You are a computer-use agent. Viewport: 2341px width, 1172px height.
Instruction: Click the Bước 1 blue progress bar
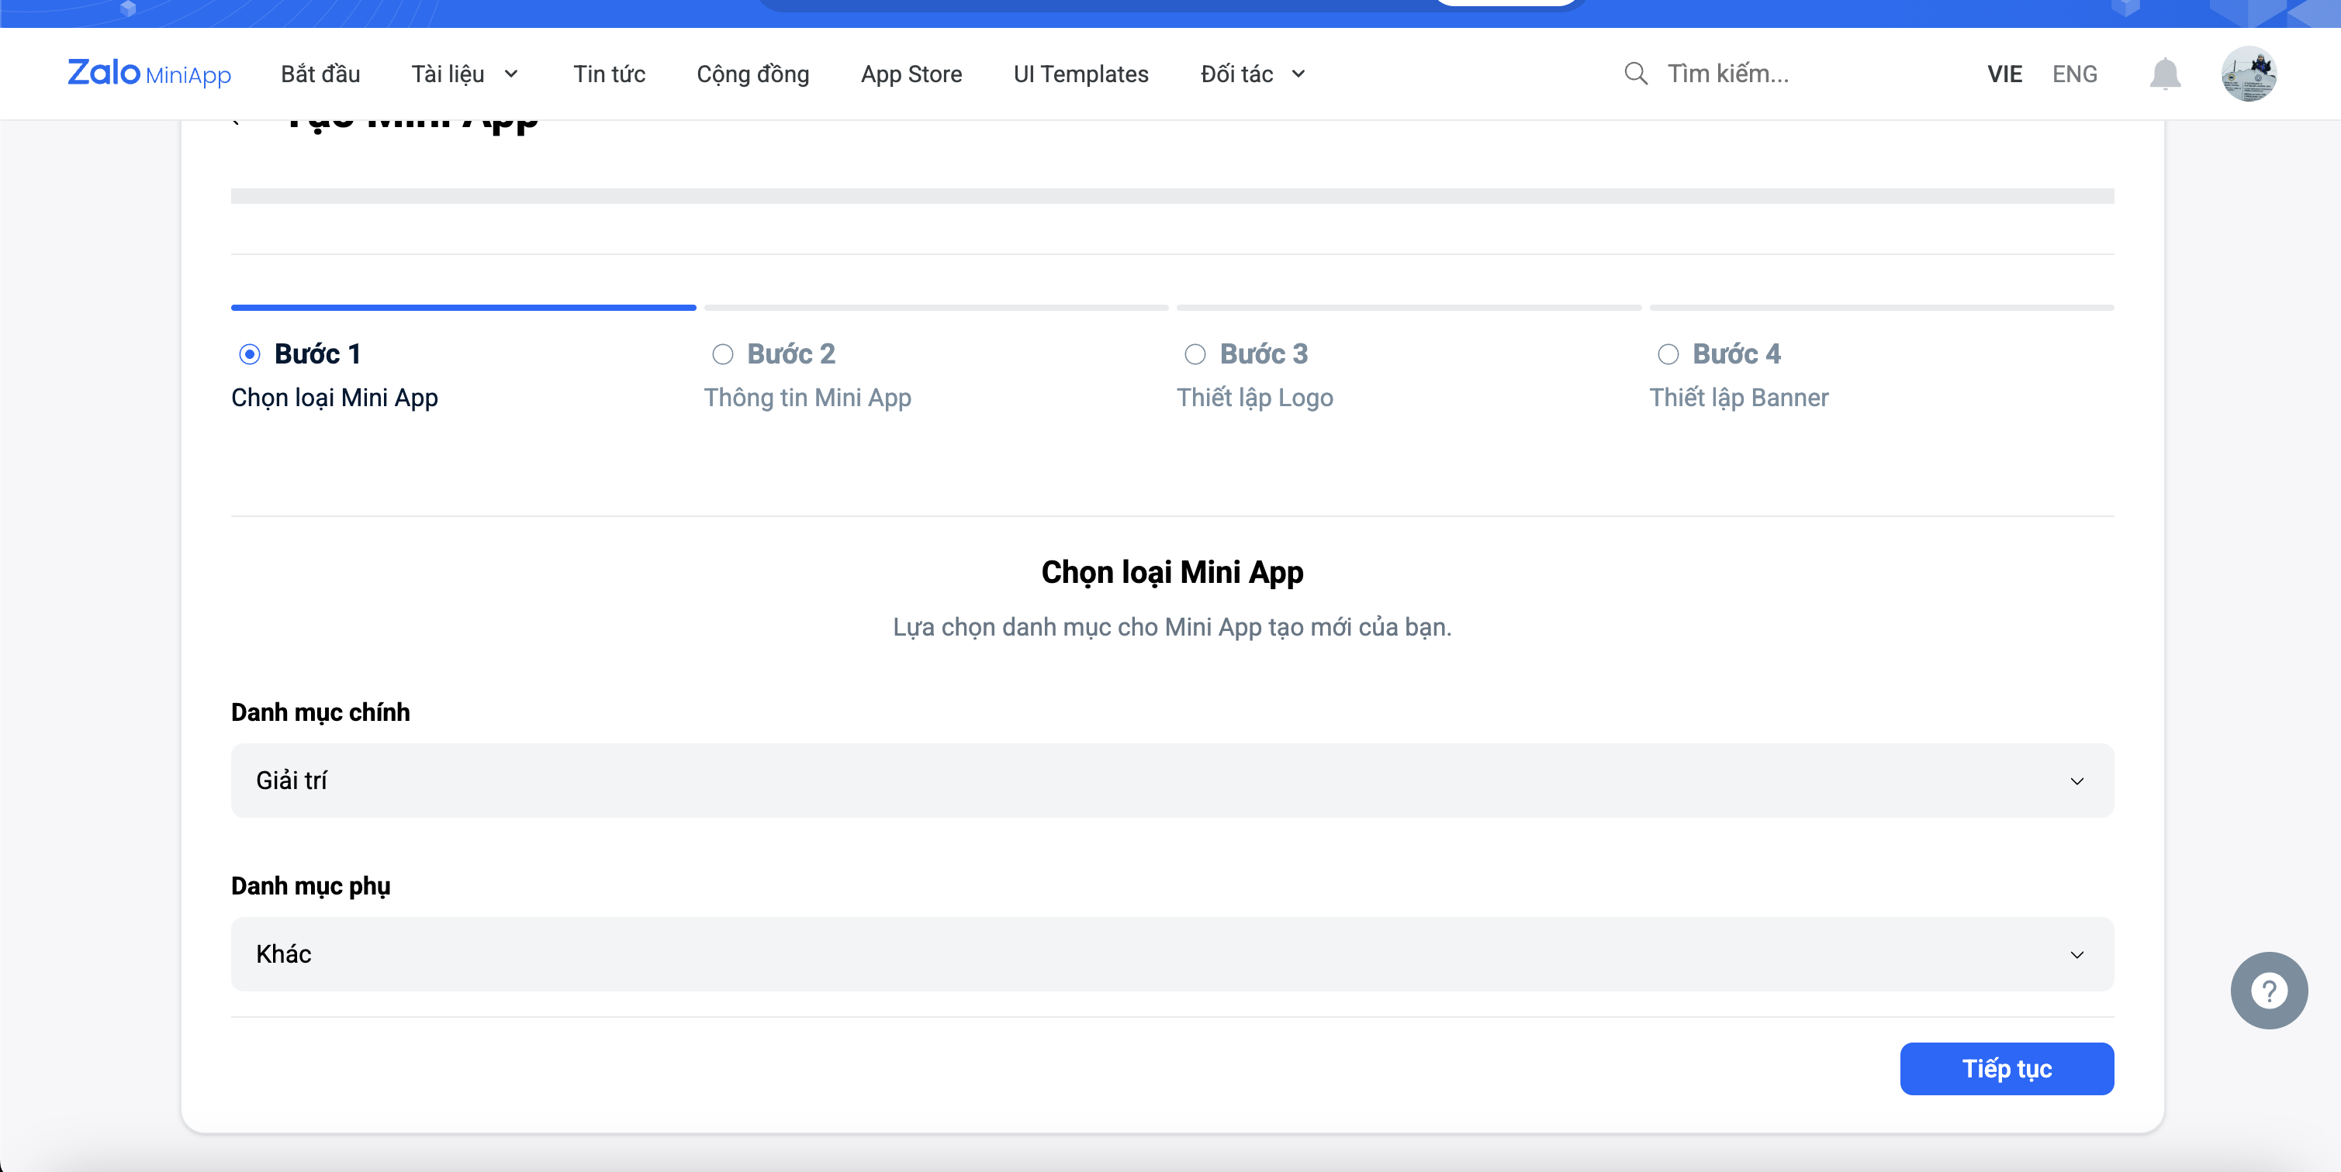(464, 308)
